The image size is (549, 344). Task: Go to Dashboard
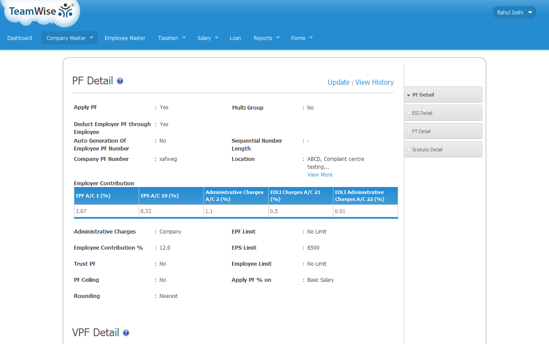[20, 38]
